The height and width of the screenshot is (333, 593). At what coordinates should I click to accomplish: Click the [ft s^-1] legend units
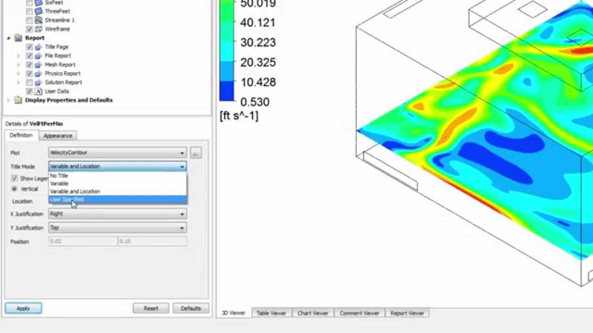pyautogui.click(x=239, y=116)
